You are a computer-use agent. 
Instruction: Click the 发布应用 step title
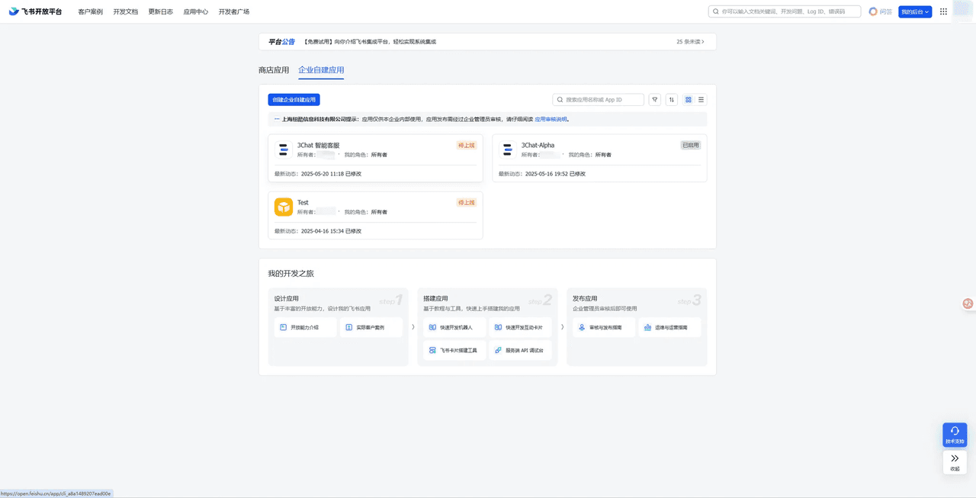click(585, 299)
